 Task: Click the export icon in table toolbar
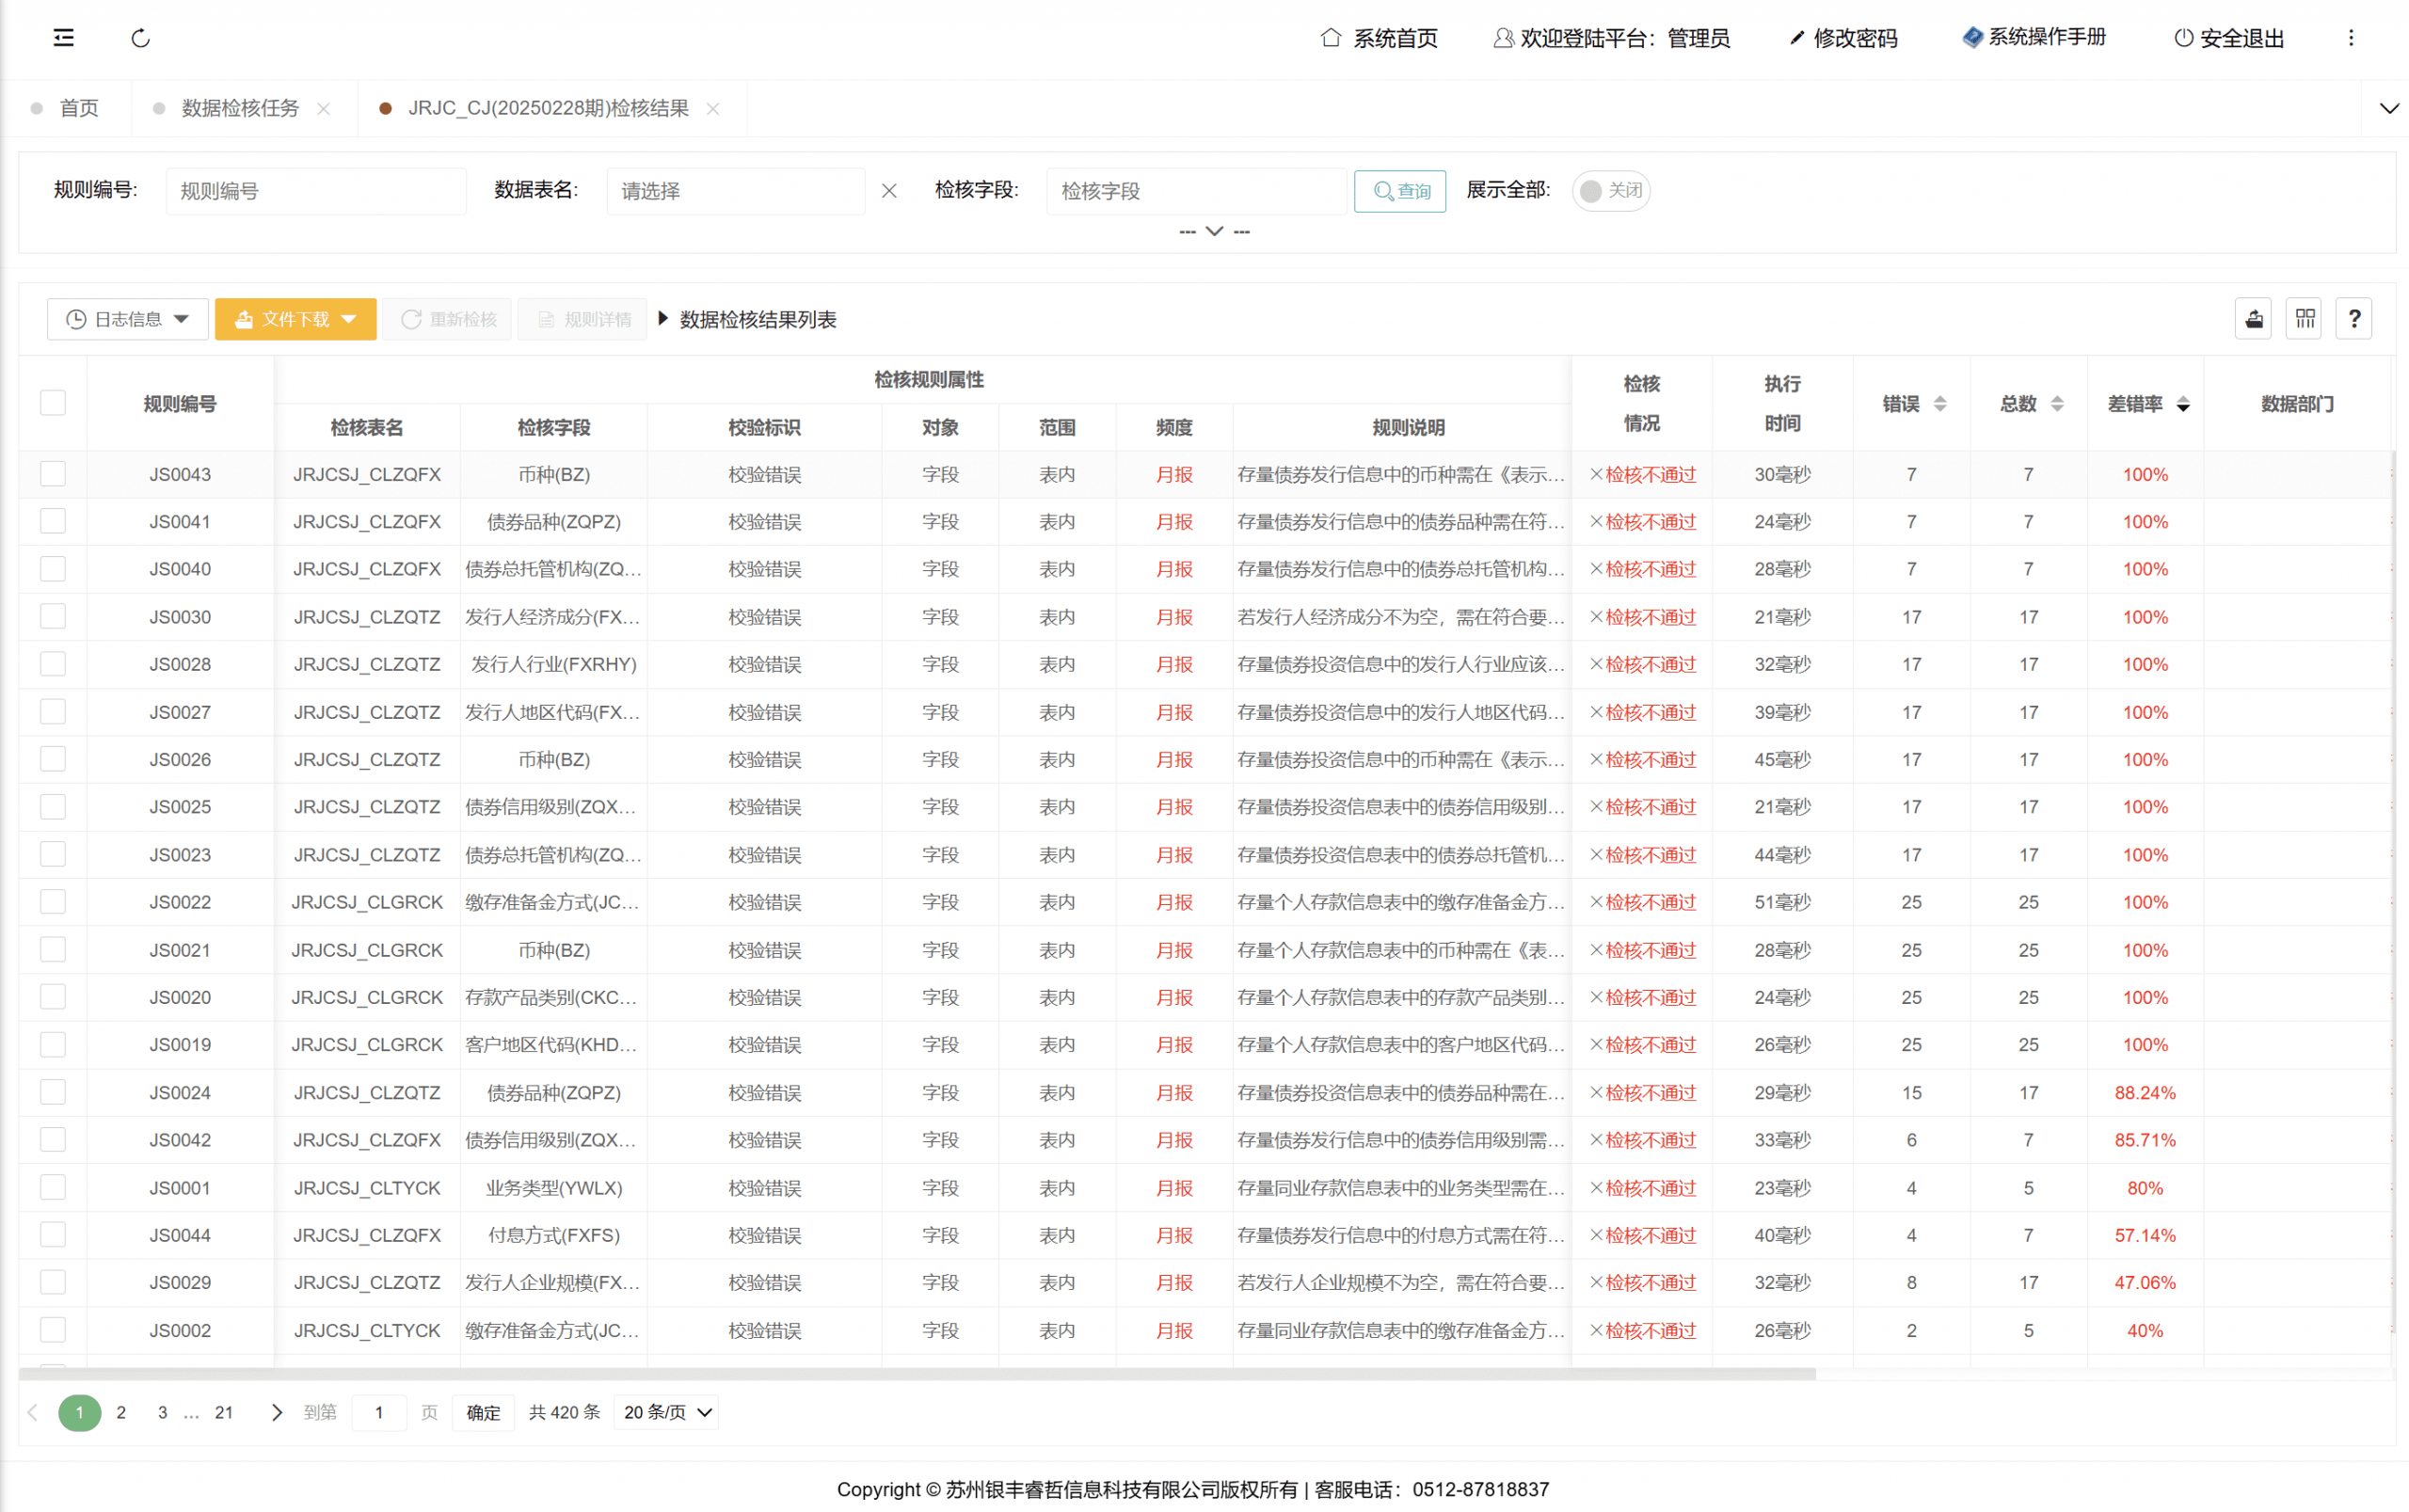[2253, 319]
